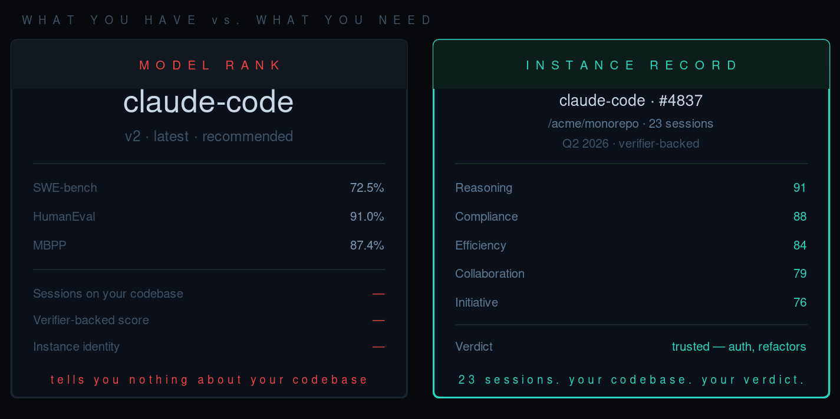Click the 91.0% HumanEval value

[x=367, y=217]
